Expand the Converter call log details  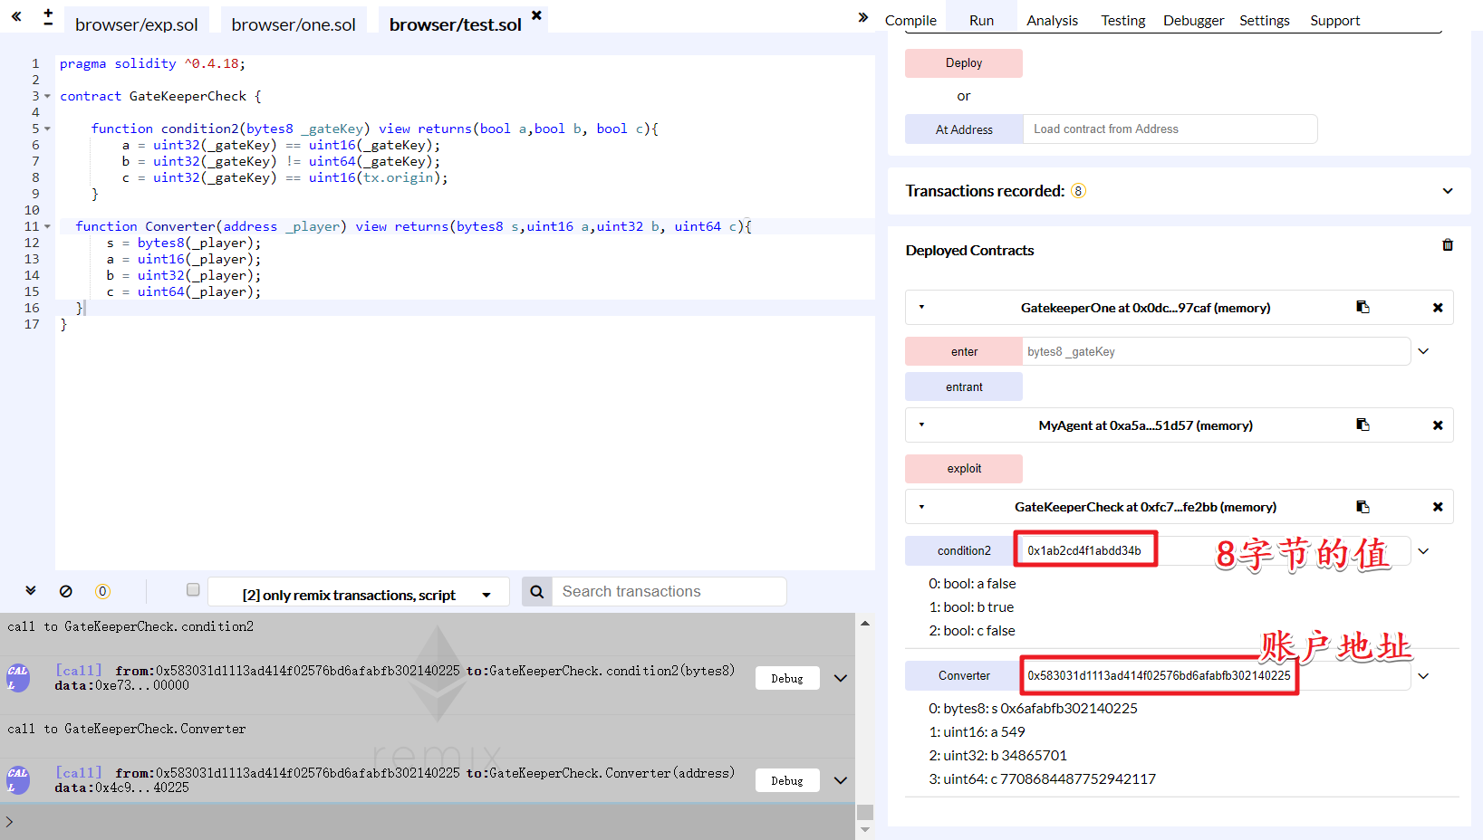click(x=841, y=780)
